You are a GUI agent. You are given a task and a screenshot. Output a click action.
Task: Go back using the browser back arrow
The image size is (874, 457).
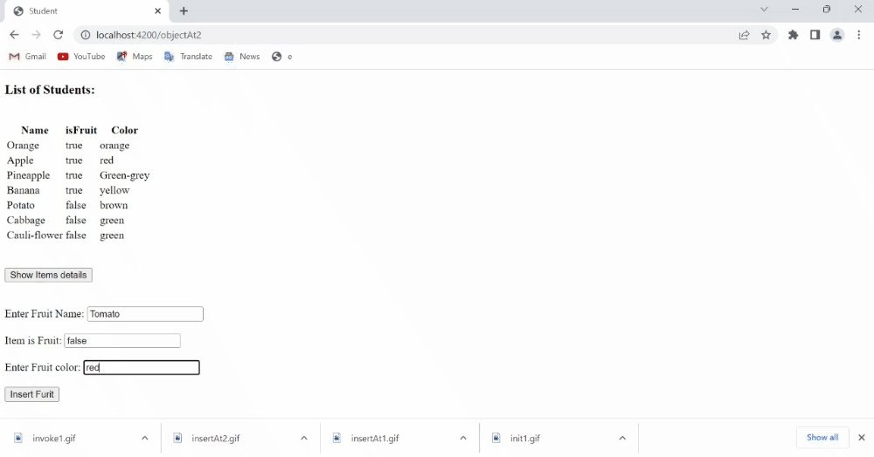point(14,35)
